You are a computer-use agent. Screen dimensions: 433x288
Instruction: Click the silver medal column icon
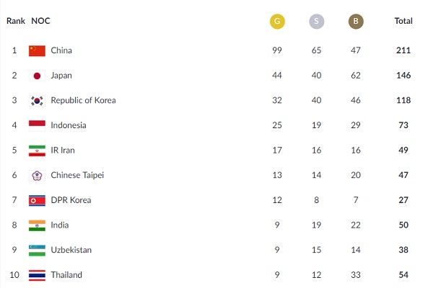315,22
